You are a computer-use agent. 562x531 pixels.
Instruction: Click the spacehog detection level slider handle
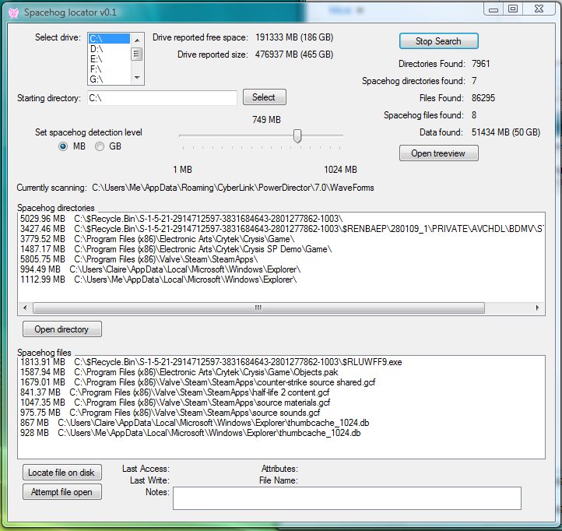pos(297,136)
